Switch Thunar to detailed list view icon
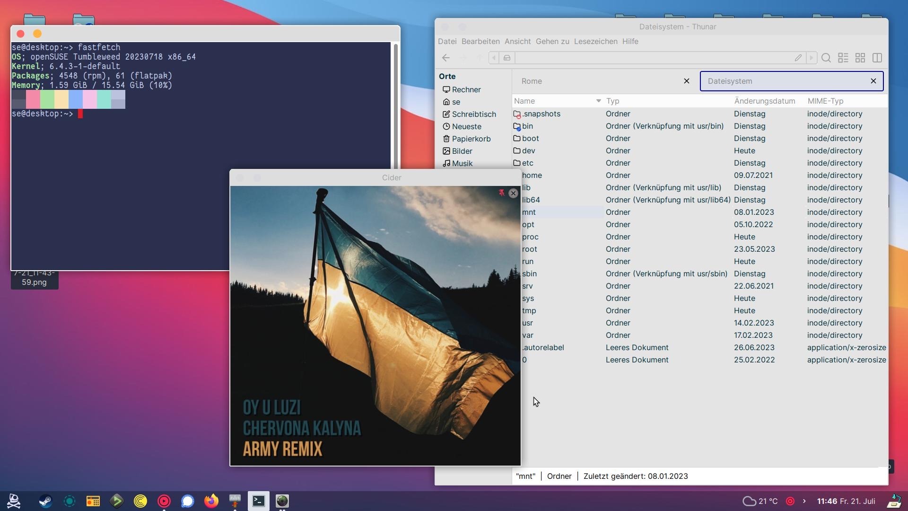The width and height of the screenshot is (908, 511). (843, 58)
